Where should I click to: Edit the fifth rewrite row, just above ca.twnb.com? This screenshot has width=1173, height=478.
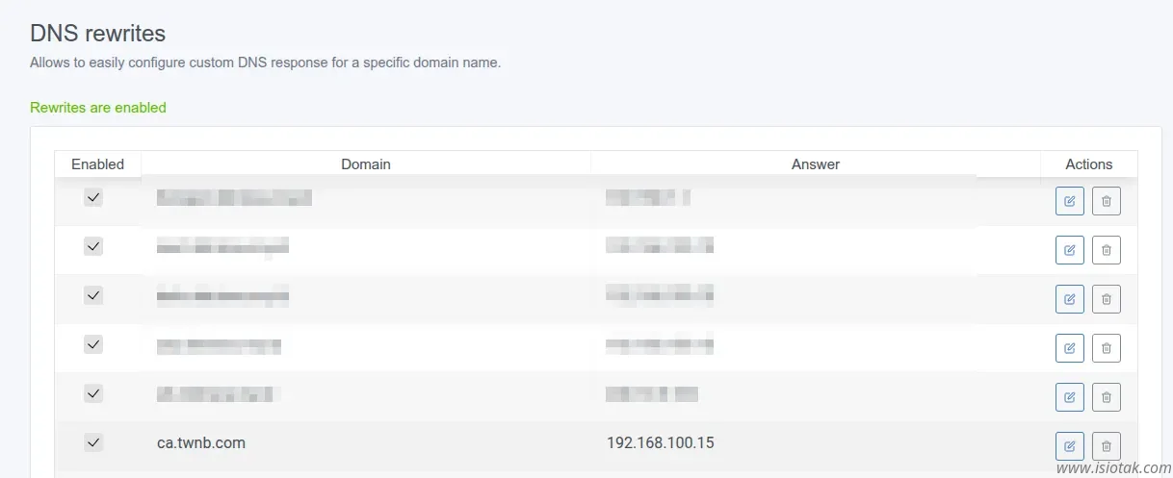click(x=1070, y=397)
